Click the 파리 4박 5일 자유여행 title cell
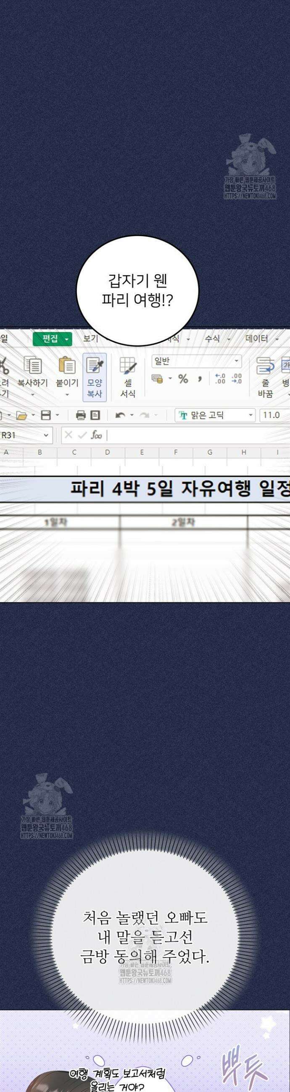 (x=145, y=489)
